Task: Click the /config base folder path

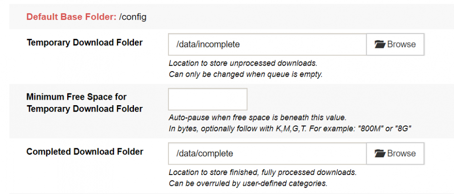Action: (x=133, y=17)
